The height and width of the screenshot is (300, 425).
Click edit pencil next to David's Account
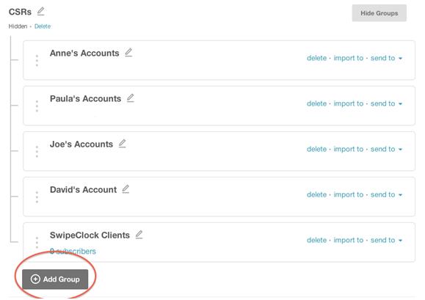tap(126, 189)
